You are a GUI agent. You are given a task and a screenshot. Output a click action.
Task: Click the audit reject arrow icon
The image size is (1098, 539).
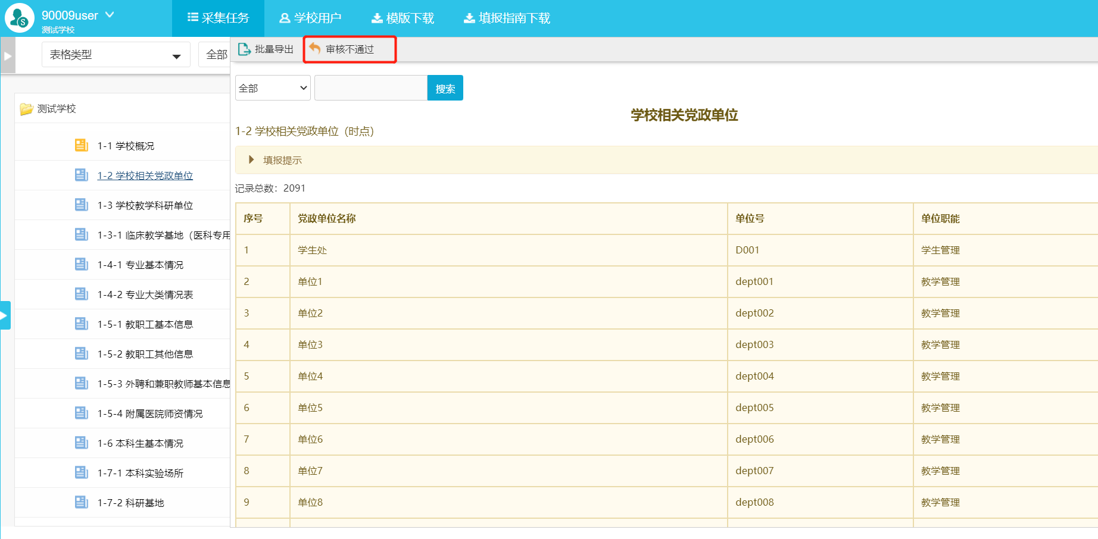click(x=315, y=49)
